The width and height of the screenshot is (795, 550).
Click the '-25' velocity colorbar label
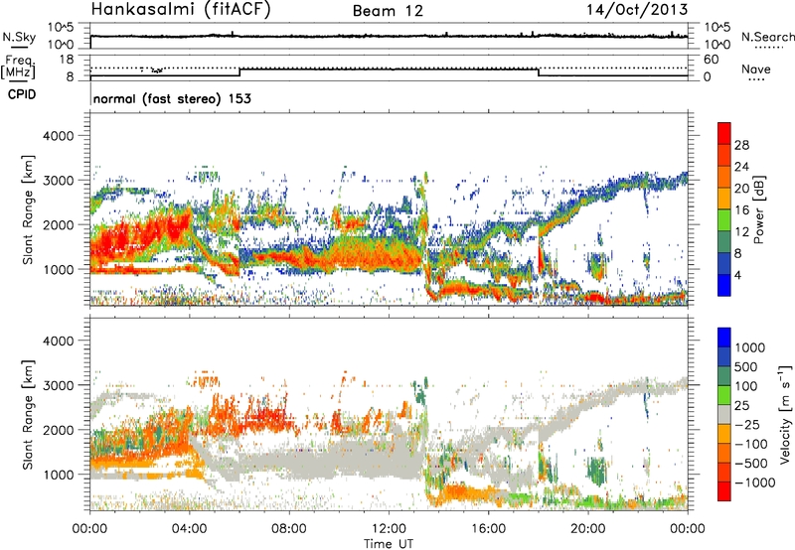click(x=747, y=424)
